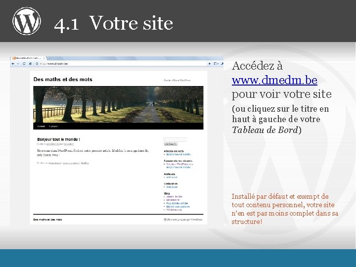The height and width of the screenshot is (267, 356).
Task: Go to the browser Home icon
Action: click(x=30, y=64)
